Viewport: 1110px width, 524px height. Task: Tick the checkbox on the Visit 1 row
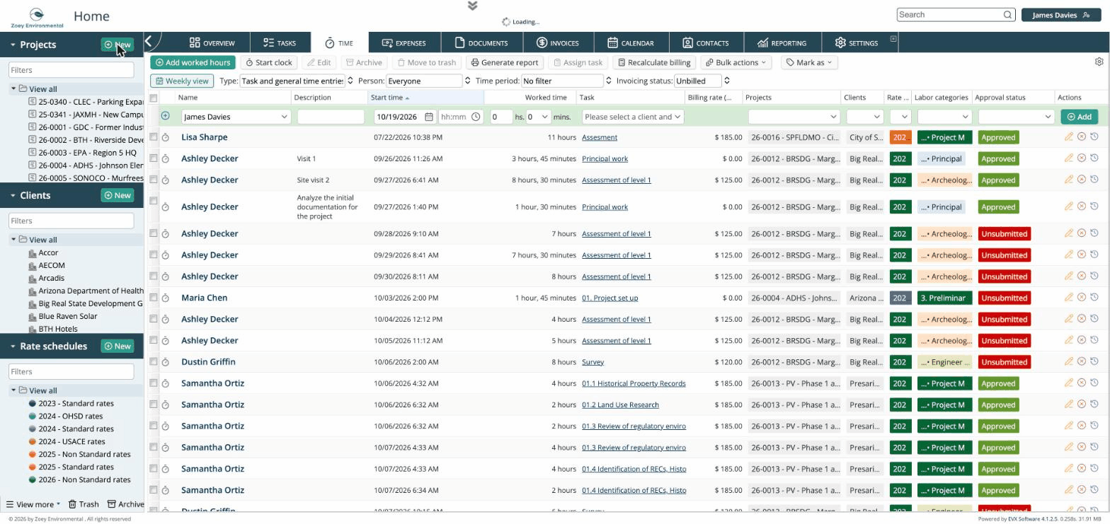tap(153, 158)
